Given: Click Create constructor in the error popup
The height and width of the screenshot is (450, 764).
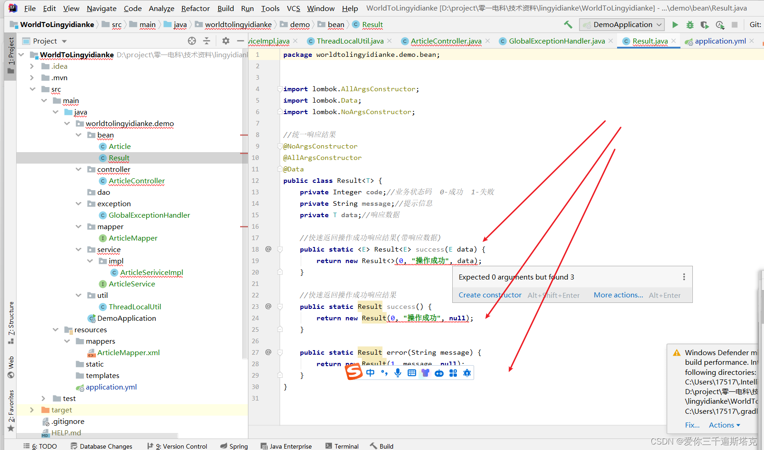Looking at the screenshot, I should [489, 295].
